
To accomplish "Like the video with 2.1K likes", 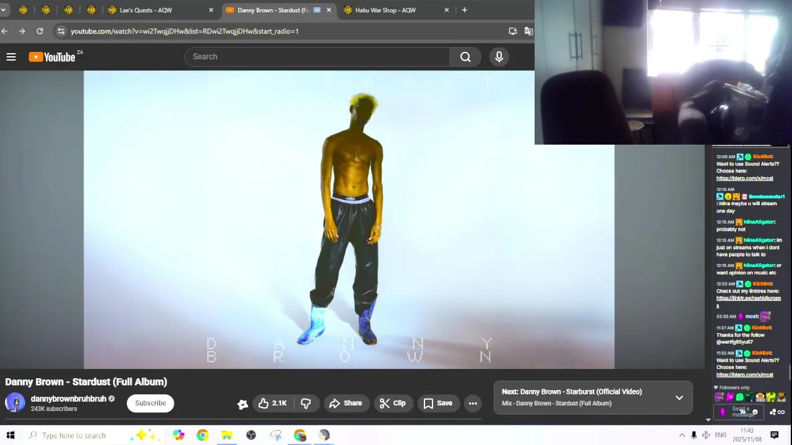I will tap(273, 403).
